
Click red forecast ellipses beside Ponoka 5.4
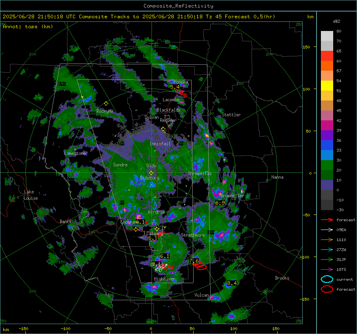(182, 93)
